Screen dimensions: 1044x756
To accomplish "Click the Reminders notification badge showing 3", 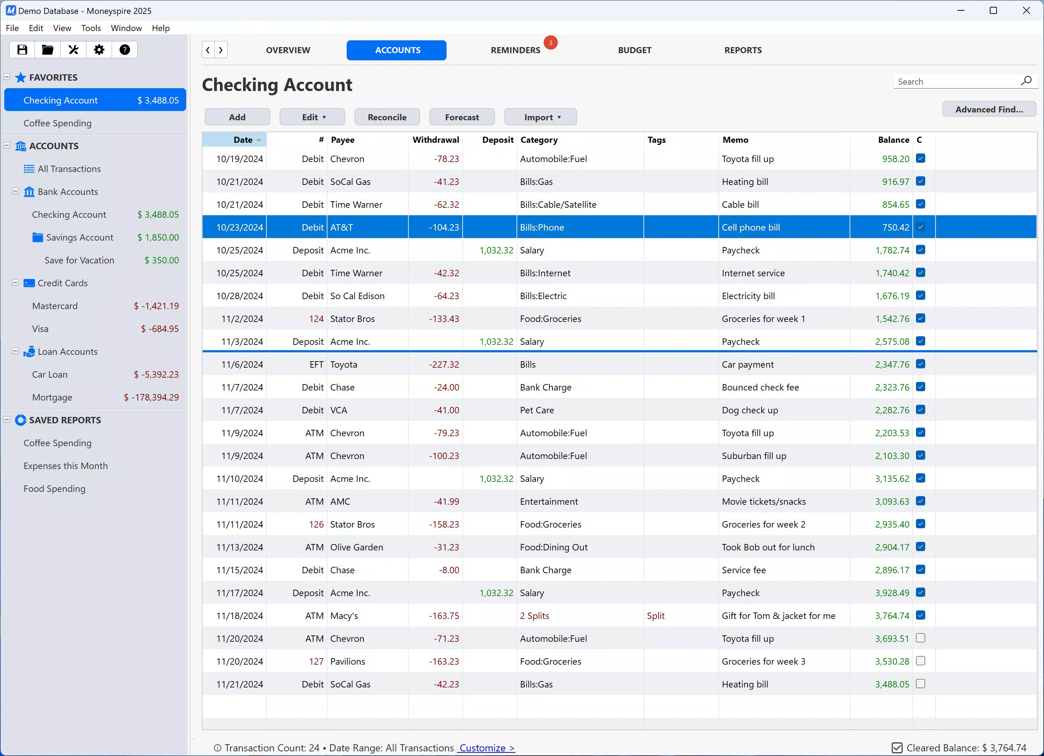I will (x=551, y=43).
